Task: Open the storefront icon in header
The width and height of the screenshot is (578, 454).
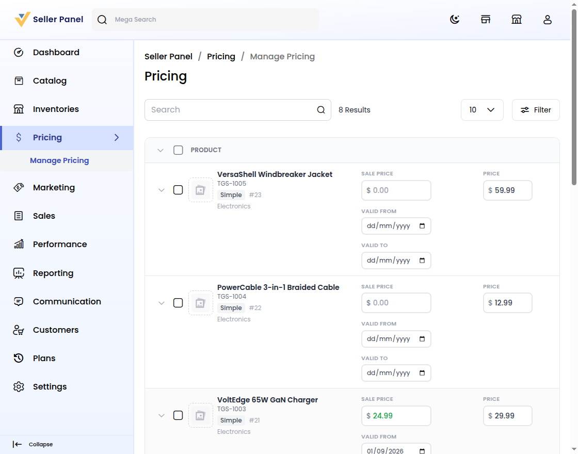Action: tap(486, 20)
